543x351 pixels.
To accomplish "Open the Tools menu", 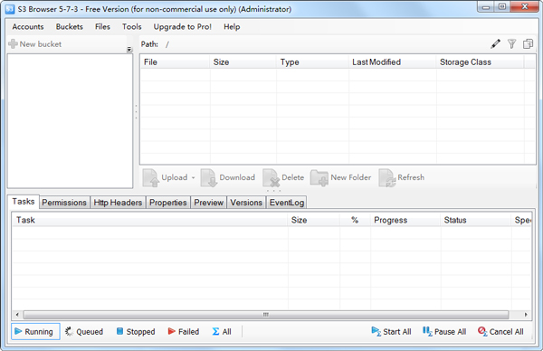I will pyautogui.click(x=131, y=26).
